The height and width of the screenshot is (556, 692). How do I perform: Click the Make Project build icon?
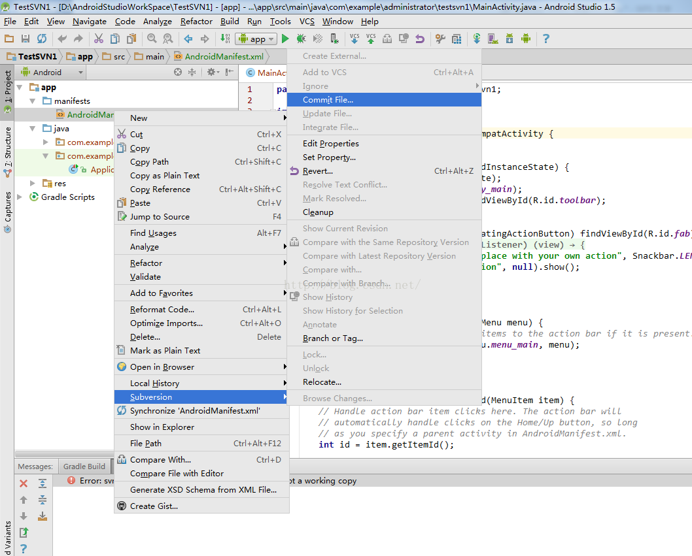click(225, 39)
